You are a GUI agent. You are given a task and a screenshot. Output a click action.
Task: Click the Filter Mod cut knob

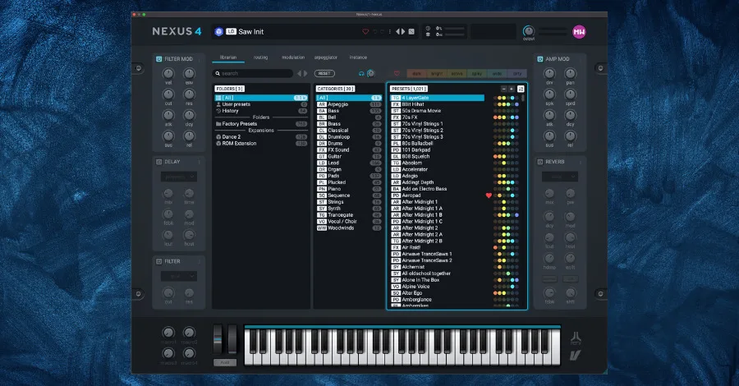pos(168,94)
